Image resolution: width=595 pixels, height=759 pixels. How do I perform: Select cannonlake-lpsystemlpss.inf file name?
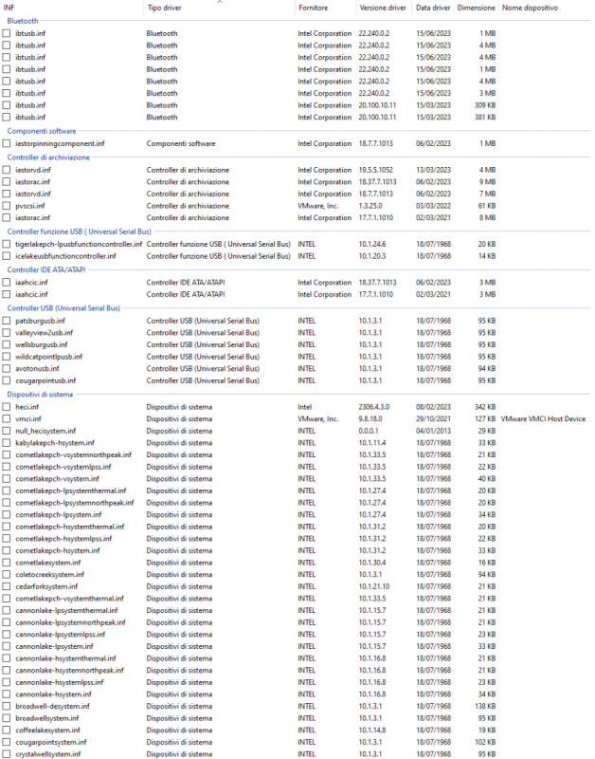click(x=60, y=635)
